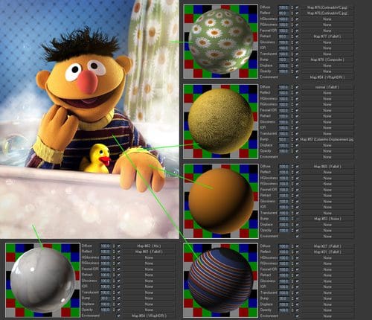The image size is (372, 320).
Task: Select the striped sweater material preview sphere
Action: (220, 280)
